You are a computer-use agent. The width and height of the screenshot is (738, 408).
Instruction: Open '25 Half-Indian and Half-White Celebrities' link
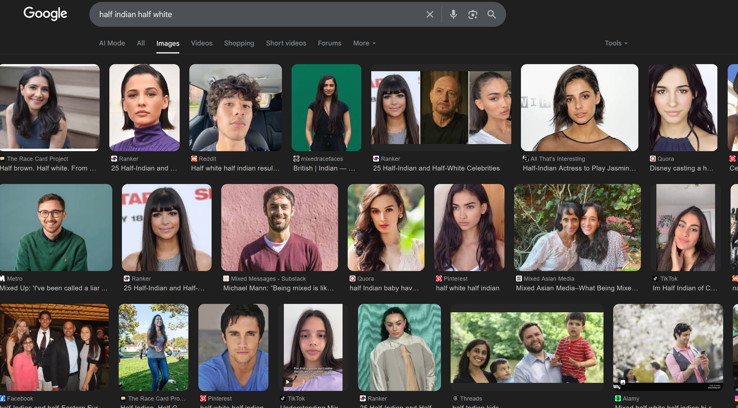point(436,168)
